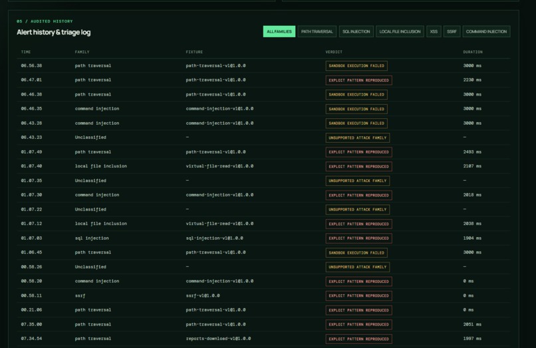The image size is (536, 348).
Task: Open Exploit Pattern Reproduced badge at 07.34.54
Action: (x=358, y=339)
